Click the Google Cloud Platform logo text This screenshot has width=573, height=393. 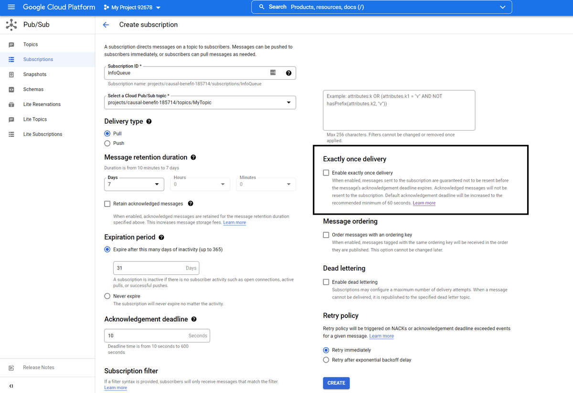[x=59, y=7]
